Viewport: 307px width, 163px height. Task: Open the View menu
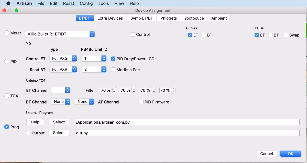[119, 3]
